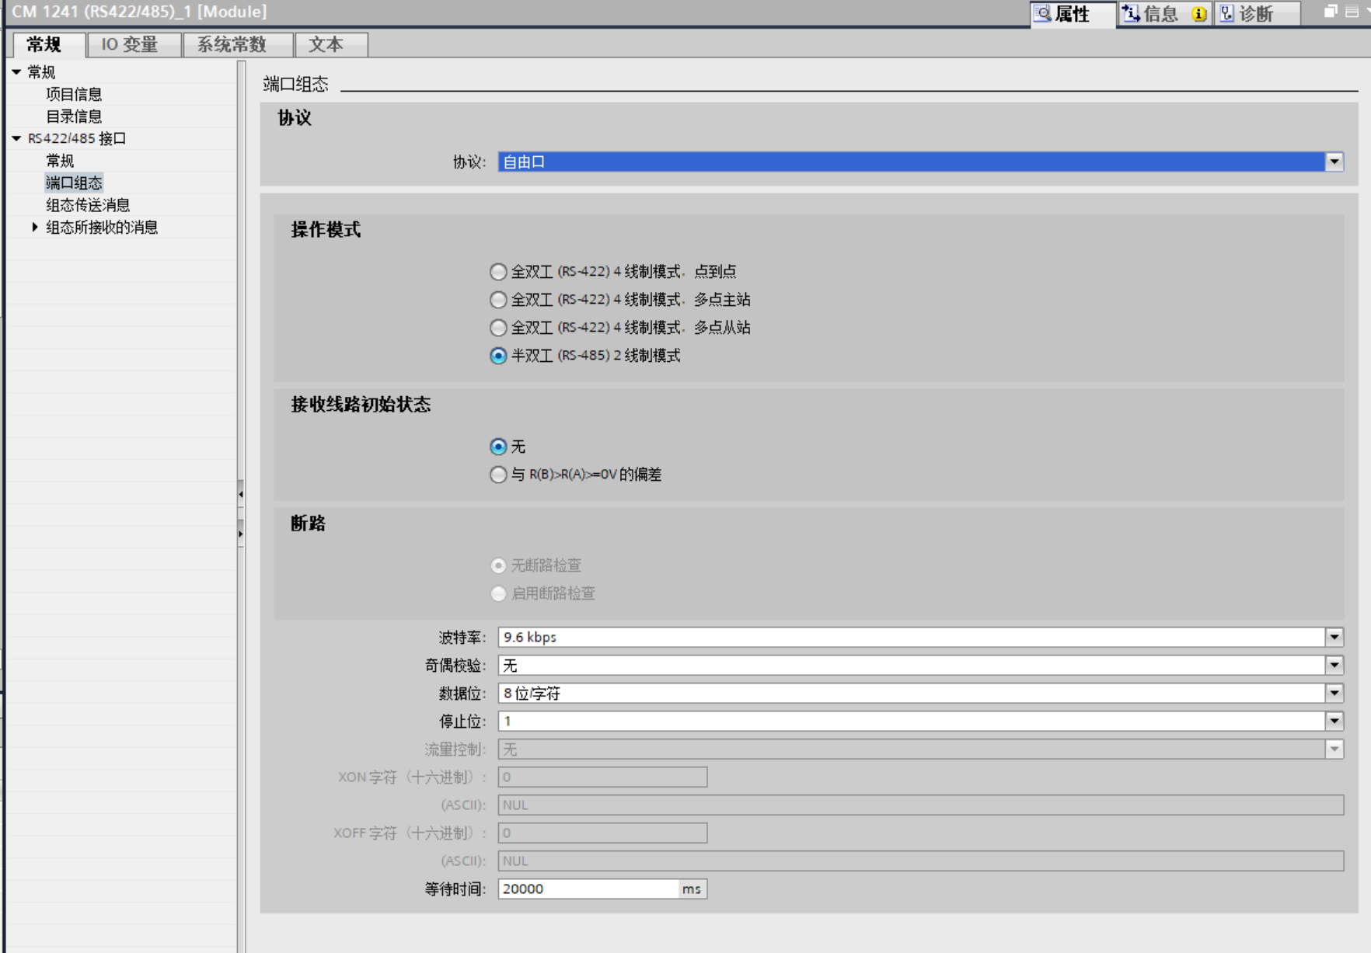Viewport: 1371px width, 953px height.
Task: Click the right-pointing splitter arrow
Action: [x=241, y=534]
